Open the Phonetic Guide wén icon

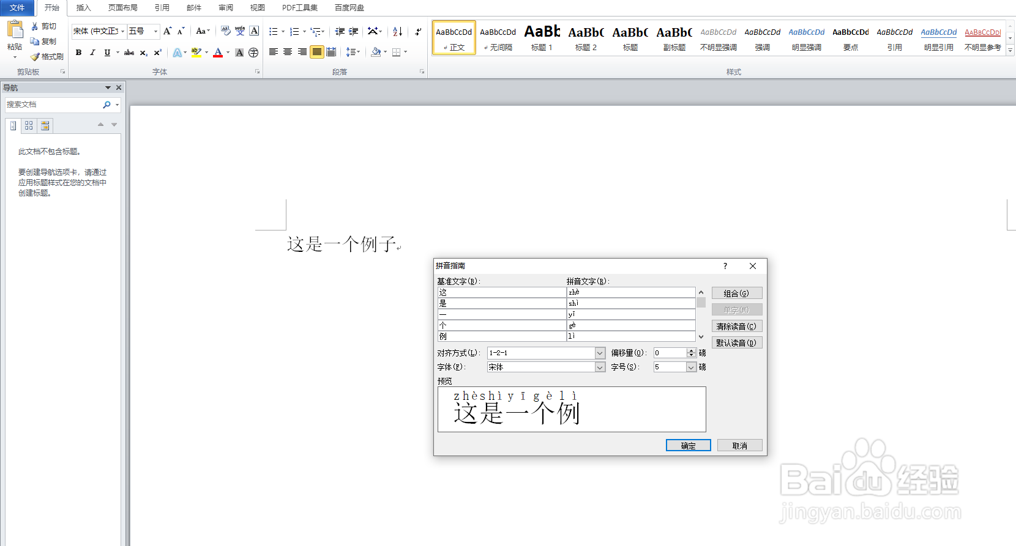240,31
